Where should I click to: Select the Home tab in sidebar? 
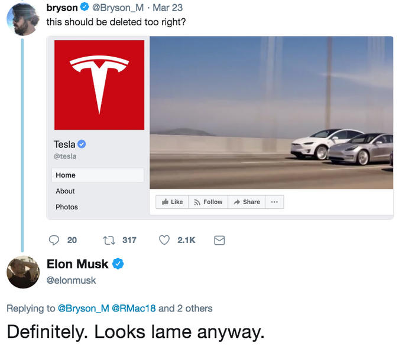tap(98, 175)
